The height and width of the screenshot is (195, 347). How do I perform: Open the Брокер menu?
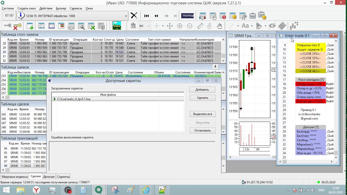61,8
